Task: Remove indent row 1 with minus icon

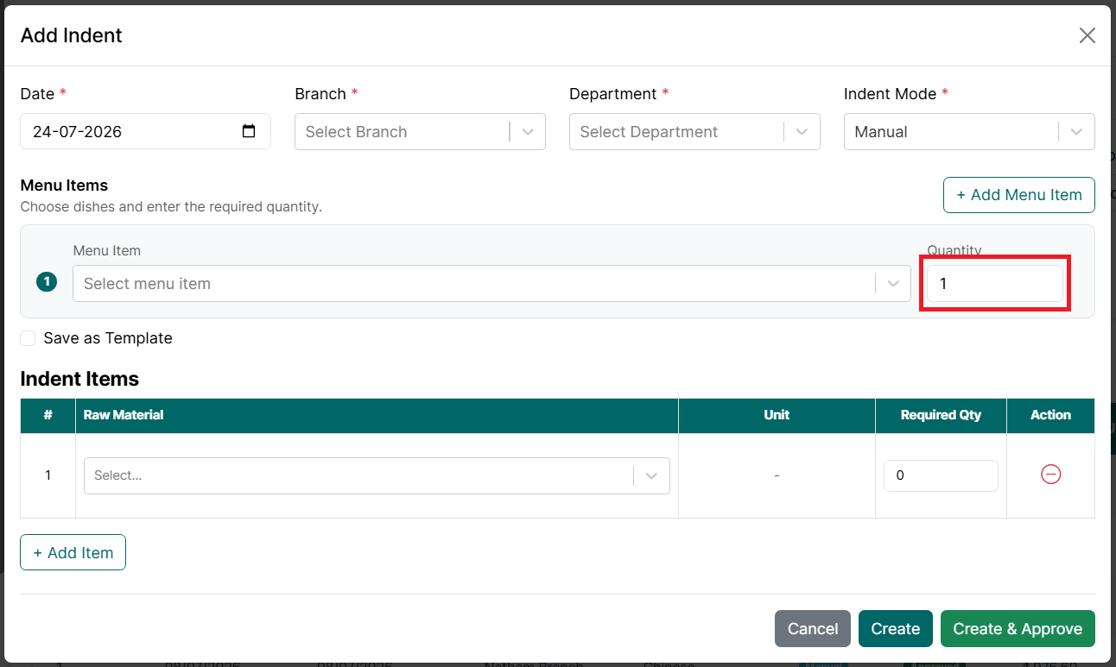Action: 1050,475
